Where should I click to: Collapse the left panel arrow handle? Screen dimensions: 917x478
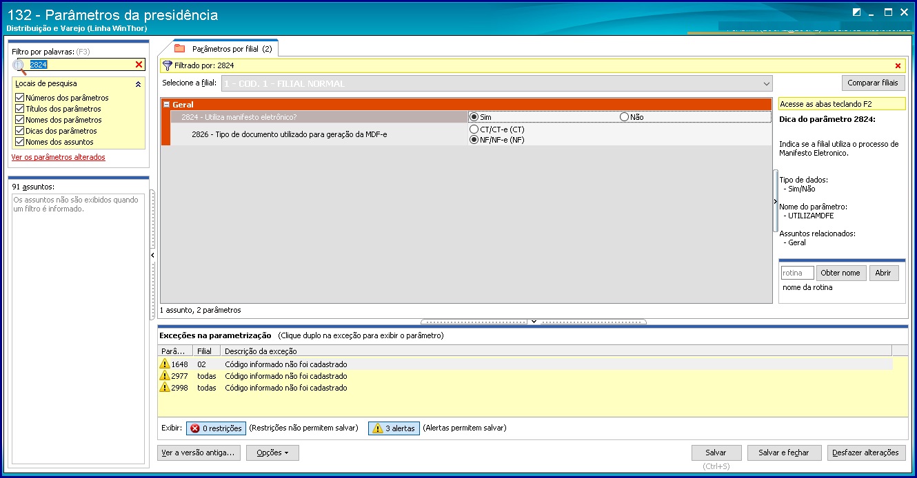152,256
